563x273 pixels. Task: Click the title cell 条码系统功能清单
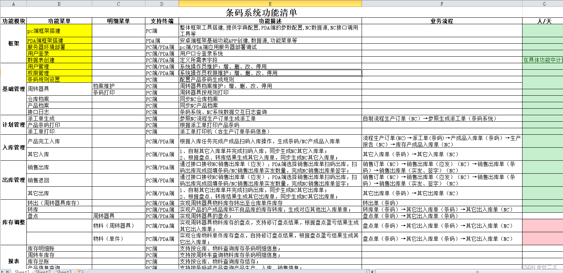261,12
